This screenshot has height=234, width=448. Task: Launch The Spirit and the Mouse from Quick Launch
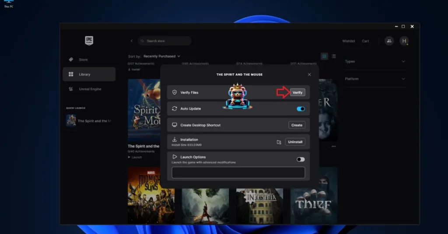pyautogui.click(x=89, y=121)
